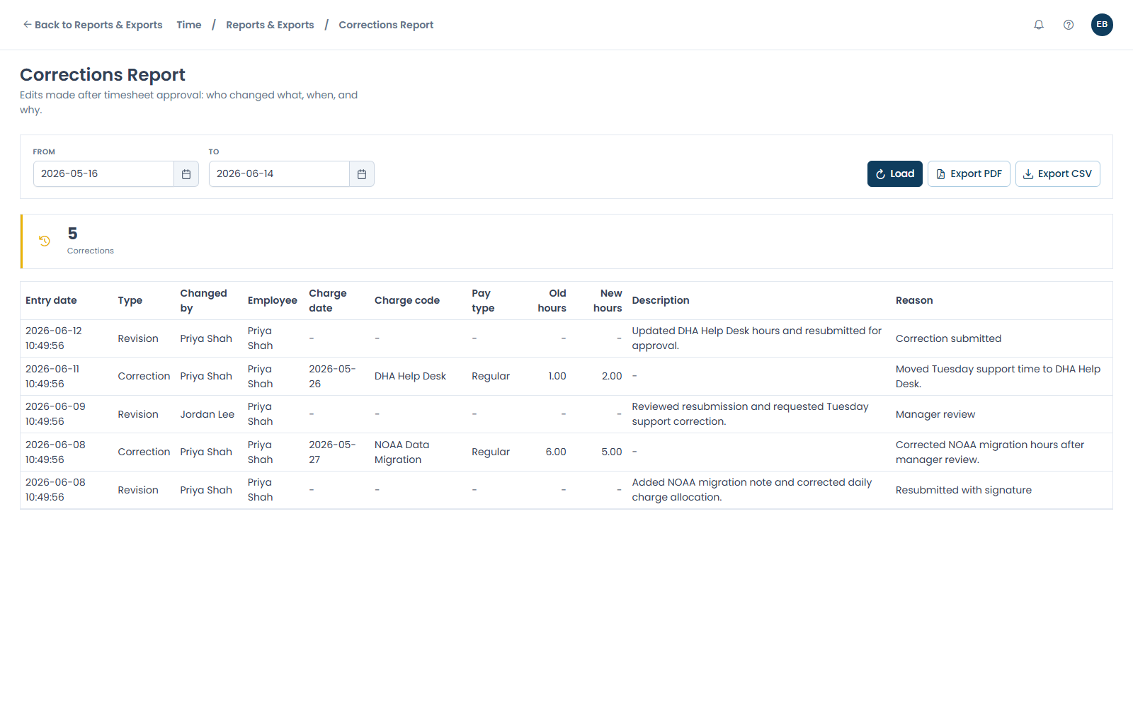1133x708 pixels.
Task: Edit the From date field 2026-05-16
Action: [x=103, y=174]
